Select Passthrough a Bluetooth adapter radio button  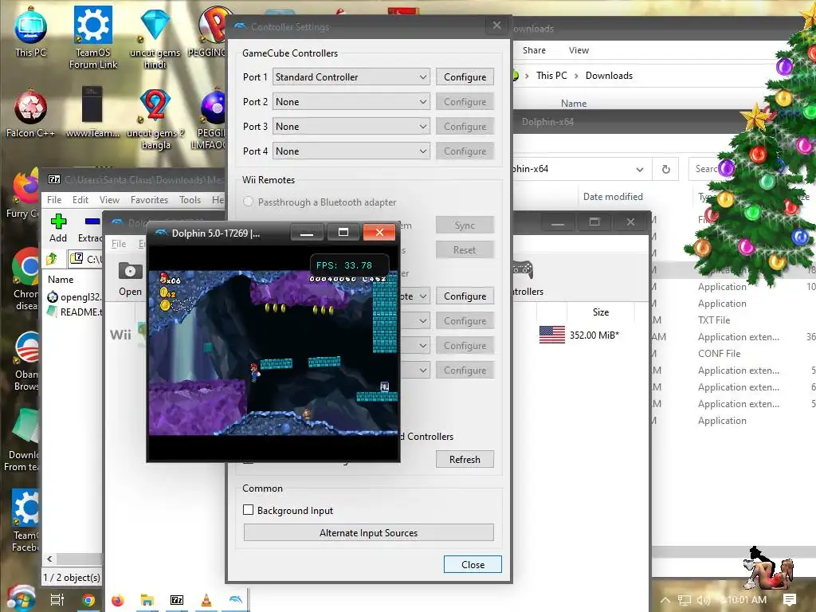[x=249, y=202]
